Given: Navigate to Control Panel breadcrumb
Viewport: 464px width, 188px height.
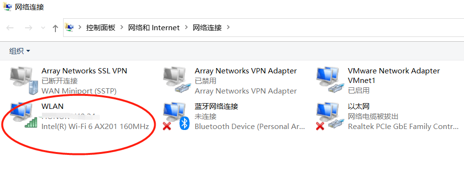Looking at the screenshot, I should click(x=101, y=28).
